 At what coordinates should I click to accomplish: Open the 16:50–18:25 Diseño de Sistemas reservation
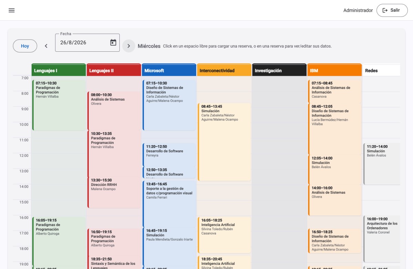[335, 241]
